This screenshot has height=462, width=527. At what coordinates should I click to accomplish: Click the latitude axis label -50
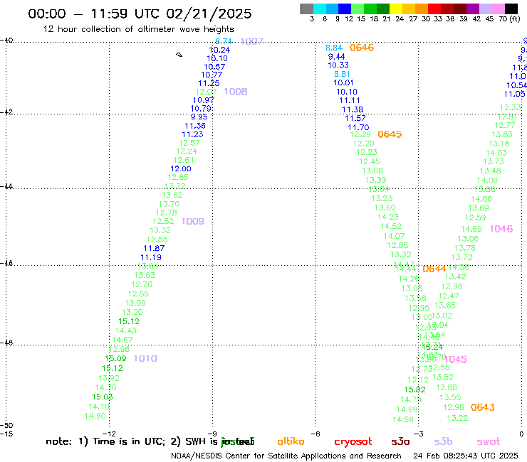coord(6,426)
